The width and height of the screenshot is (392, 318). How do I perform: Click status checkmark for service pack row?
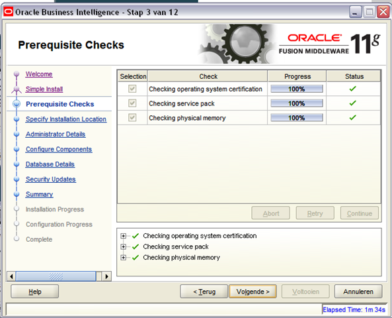(x=353, y=103)
